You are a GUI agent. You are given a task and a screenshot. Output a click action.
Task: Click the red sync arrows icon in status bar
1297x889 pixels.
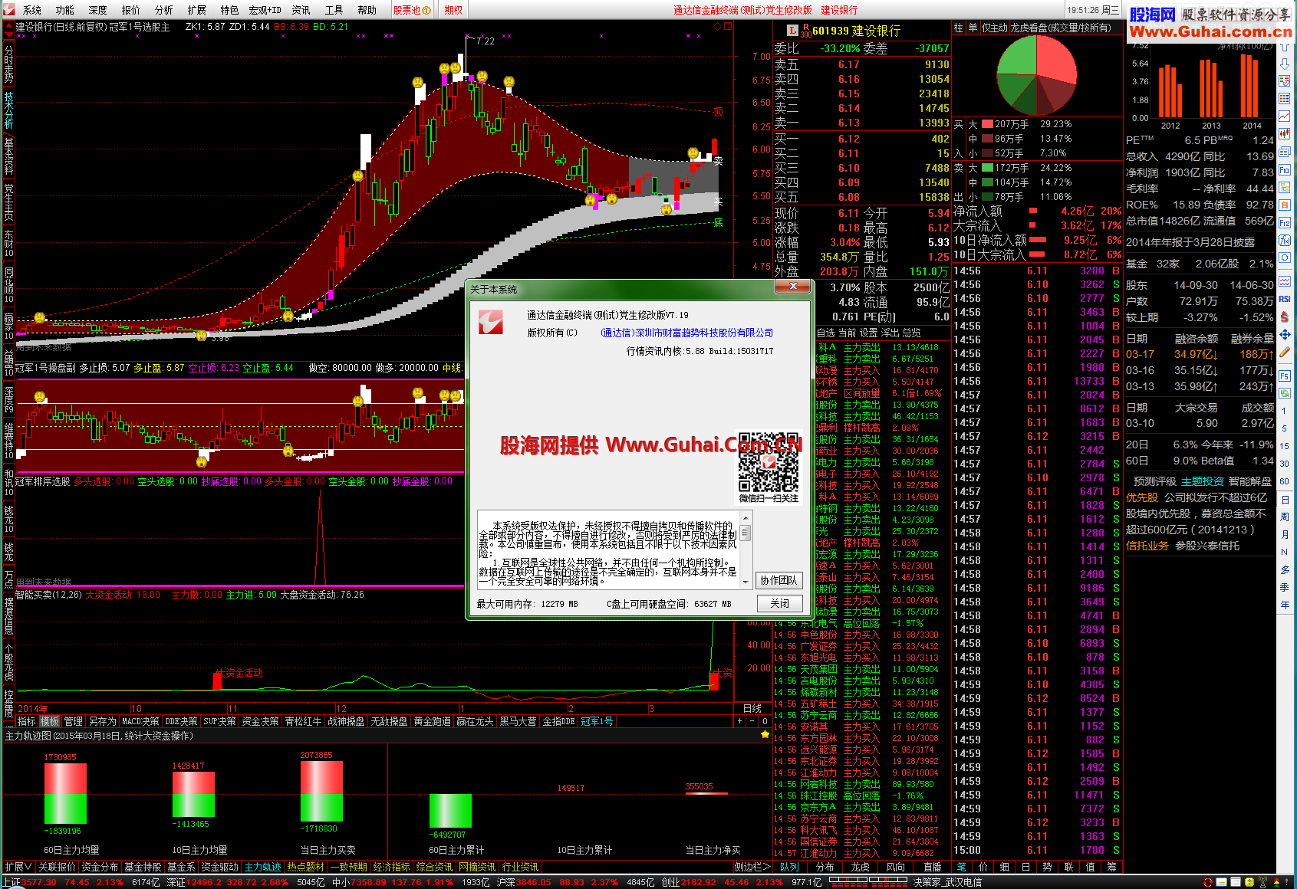coord(1208,882)
